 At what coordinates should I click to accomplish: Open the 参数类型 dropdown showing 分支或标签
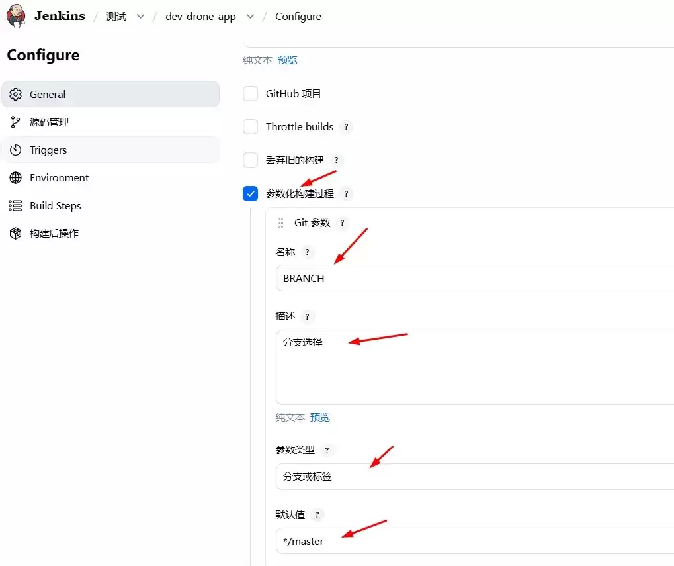[x=474, y=477]
